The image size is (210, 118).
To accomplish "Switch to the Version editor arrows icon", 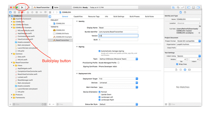I will pyautogui.click(x=183, y=7).
